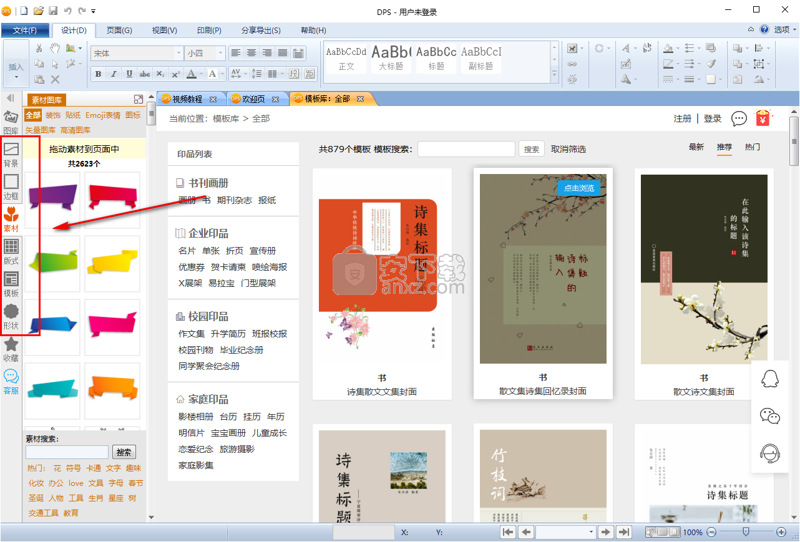
Task: Toggle Bold formatting
Action: click(98, 74)
